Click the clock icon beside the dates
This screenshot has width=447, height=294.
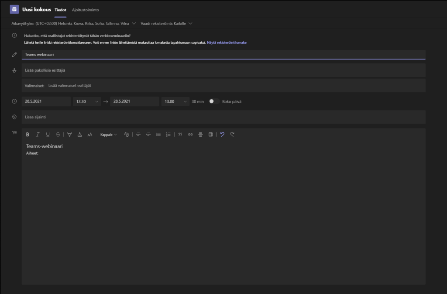pos(14,101)
